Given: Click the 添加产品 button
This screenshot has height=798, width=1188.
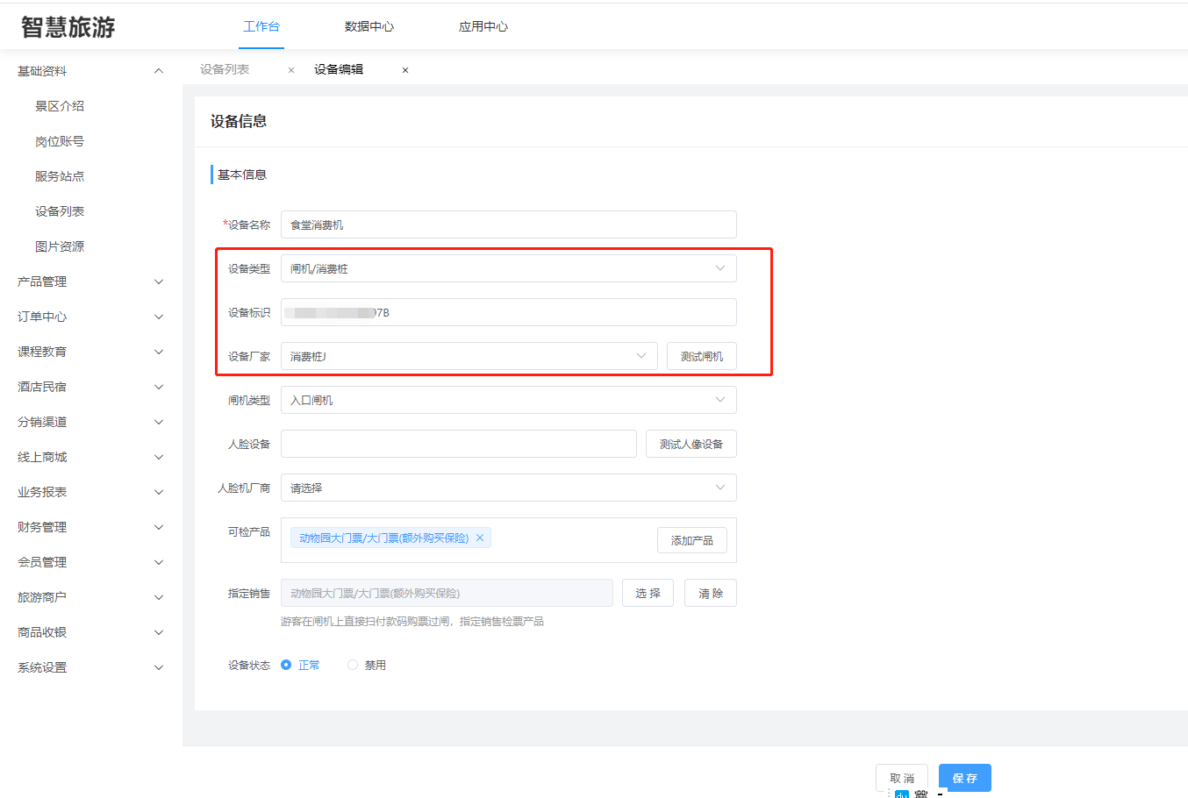Looking at the screenshot, I should [x=691, y=540].
